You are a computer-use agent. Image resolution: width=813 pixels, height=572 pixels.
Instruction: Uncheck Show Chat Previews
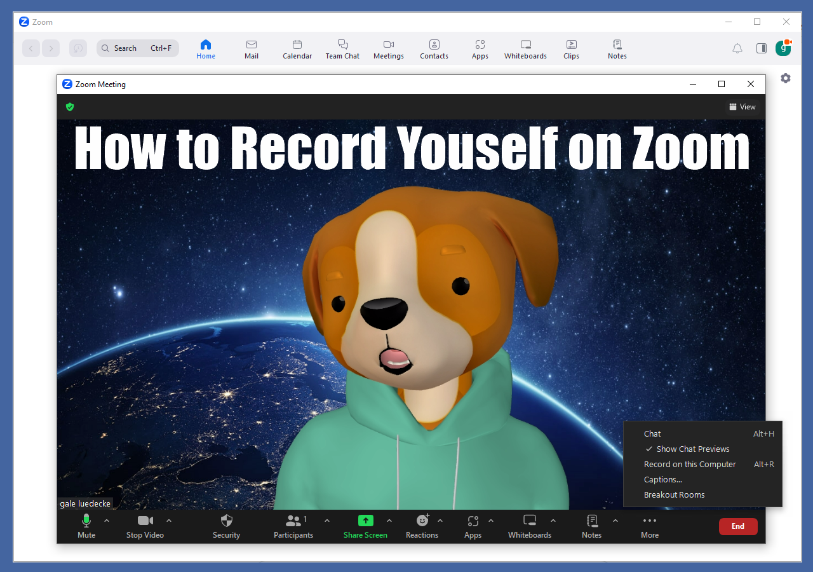coord(692,449)
